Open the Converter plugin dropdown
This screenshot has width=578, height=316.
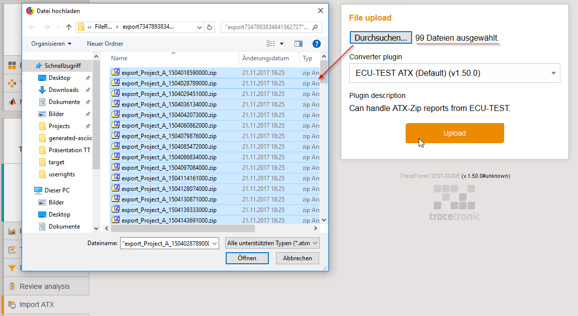(x=454, y=73)
